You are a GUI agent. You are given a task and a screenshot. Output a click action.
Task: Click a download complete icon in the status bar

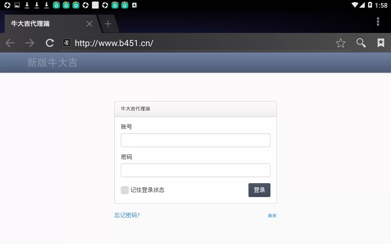(27, 5)
